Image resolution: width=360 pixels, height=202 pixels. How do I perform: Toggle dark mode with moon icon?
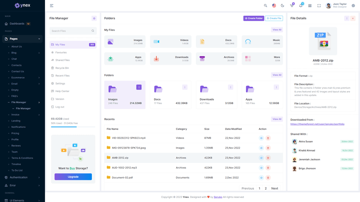[x=283, y=6]
